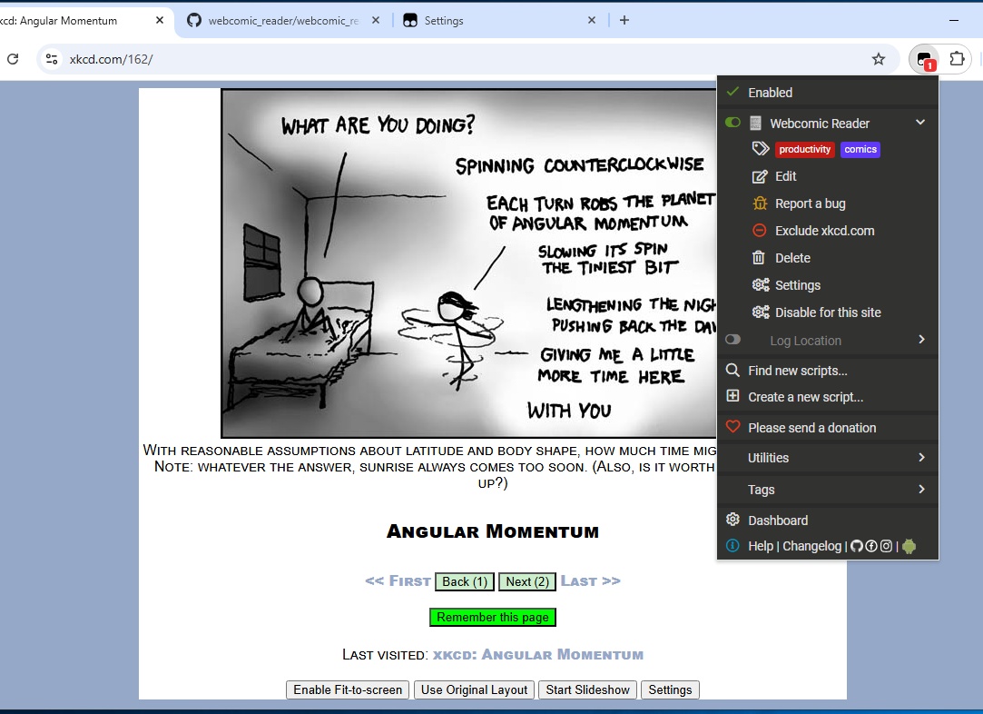Go to the << First comic link

(398, 581)
